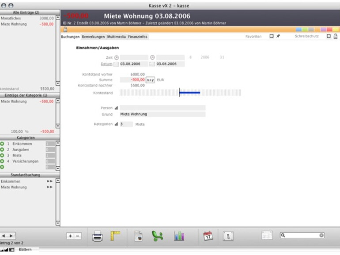Toggle the Schreibschutz checkbox
Image resolution: width=340 pixels, height=255 pixels.
[329, 37]
